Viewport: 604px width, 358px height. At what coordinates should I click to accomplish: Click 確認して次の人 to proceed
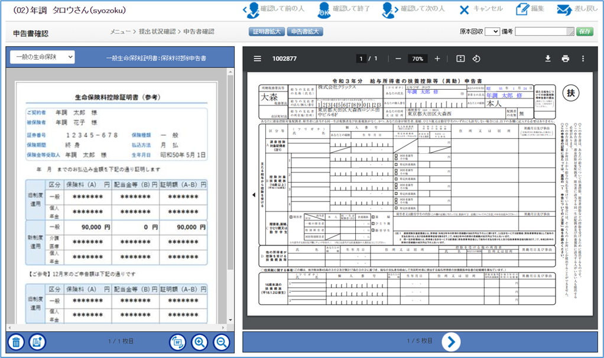414,9
